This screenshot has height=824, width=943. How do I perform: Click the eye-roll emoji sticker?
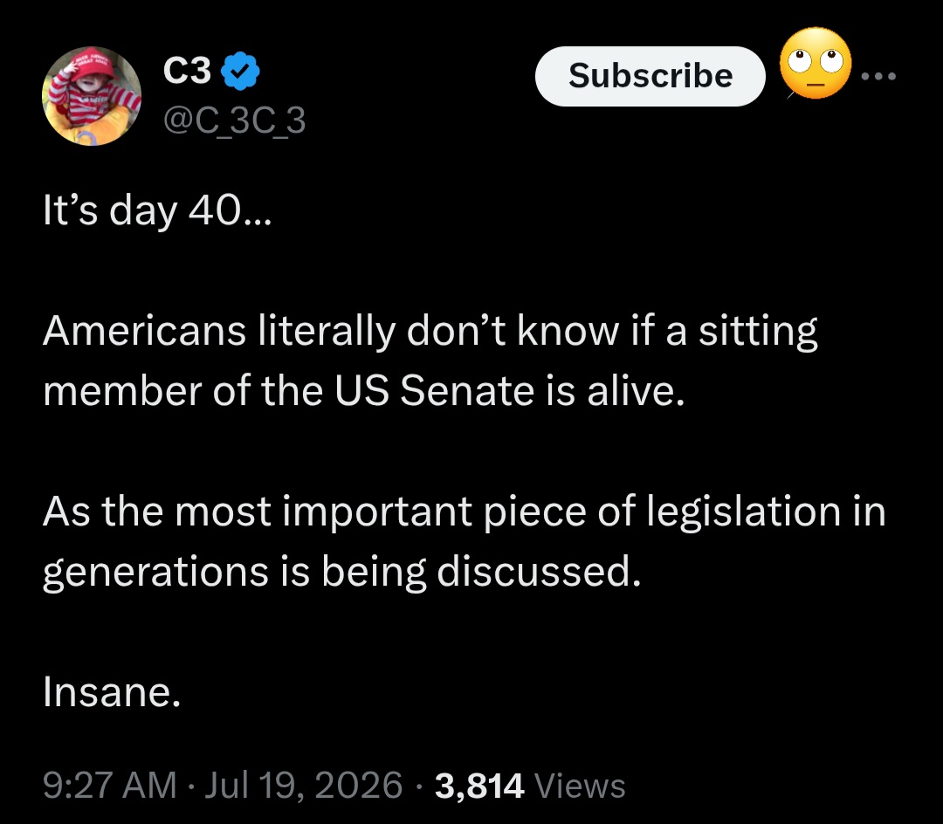coord(815,63)
